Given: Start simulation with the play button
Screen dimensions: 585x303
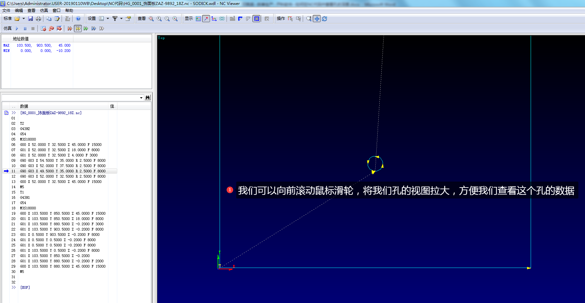Looking at the screenshot, I should click(x=17, y=29).
